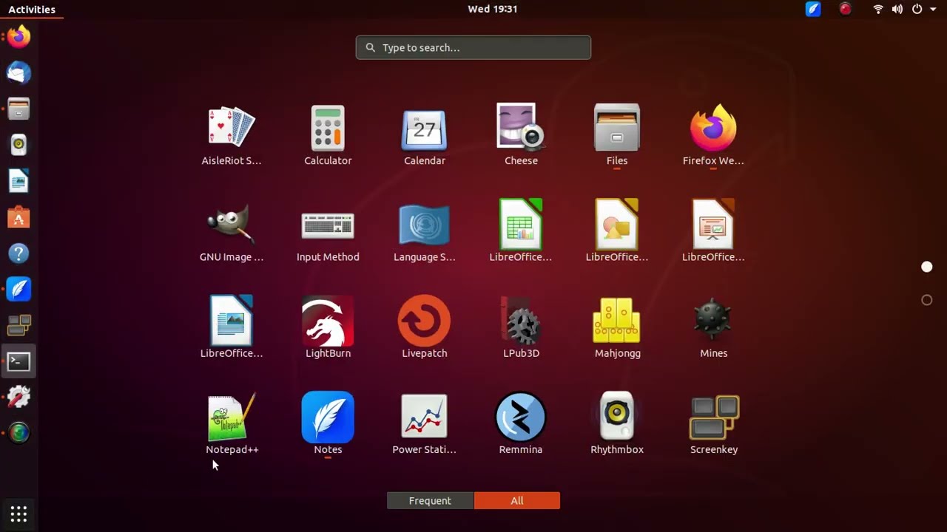Start the Mines game
The image size is (947, 532).
point(713,327)
